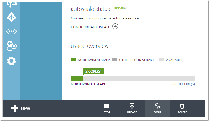Click the CONFIGURE AUTOSCALE link
Viewport: 209px width, 121px height.
tap(90, 27)
